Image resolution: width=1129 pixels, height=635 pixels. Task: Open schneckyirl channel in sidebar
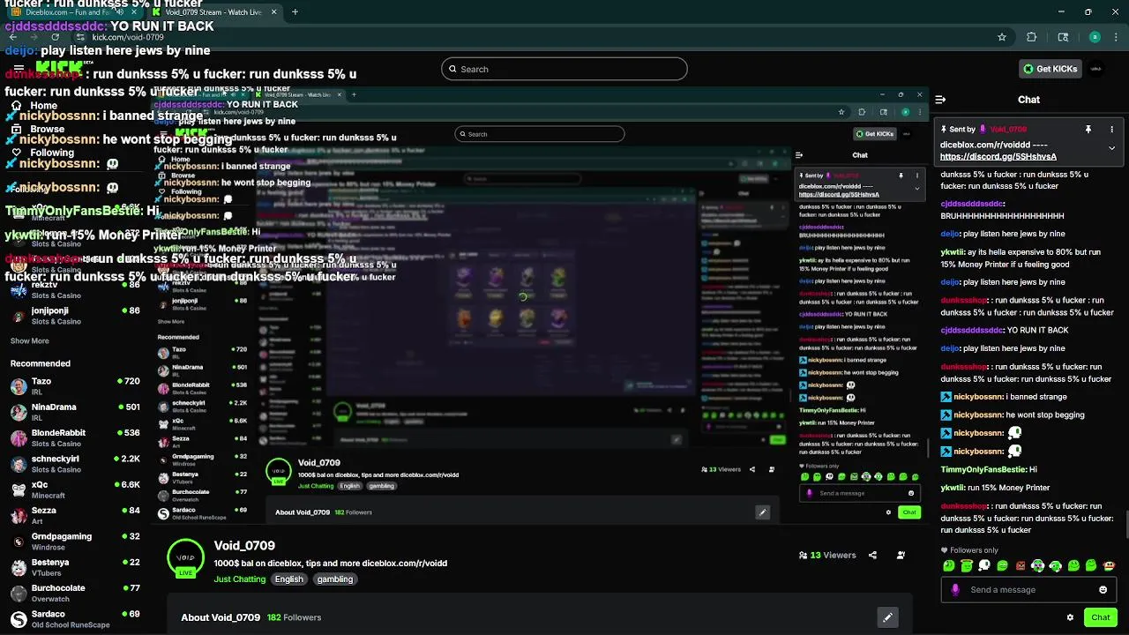75,464
